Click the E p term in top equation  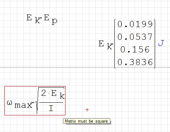(x=51, y=20)
